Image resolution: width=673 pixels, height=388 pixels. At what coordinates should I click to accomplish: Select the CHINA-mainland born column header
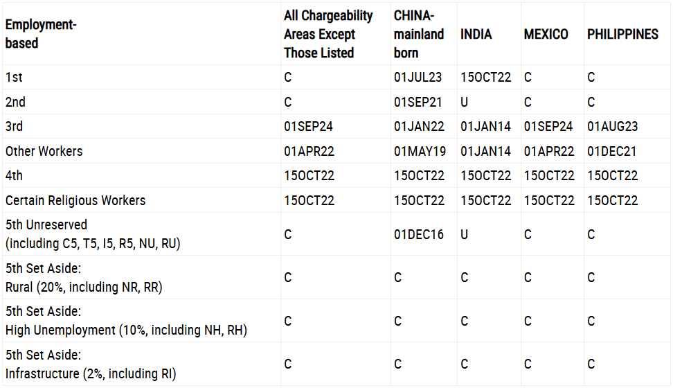pos(418,35)
